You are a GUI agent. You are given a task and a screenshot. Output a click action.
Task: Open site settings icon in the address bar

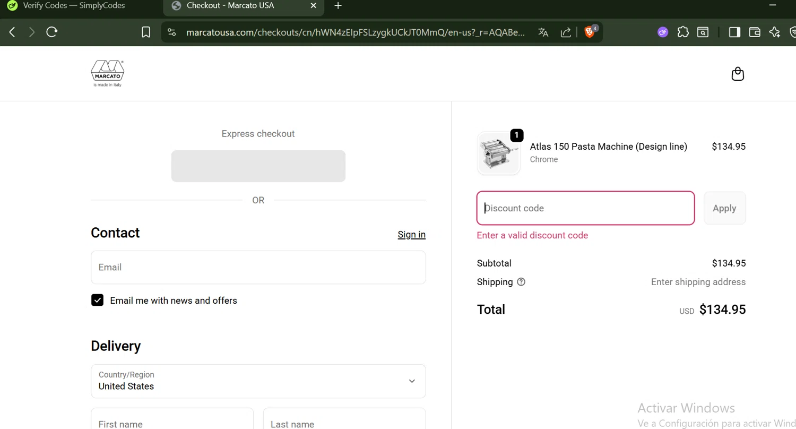[171, 32]
